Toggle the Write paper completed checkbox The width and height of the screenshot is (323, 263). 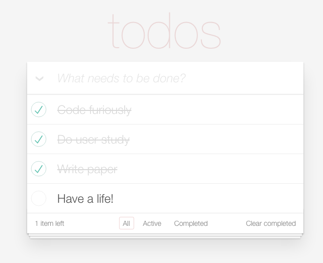39,169
